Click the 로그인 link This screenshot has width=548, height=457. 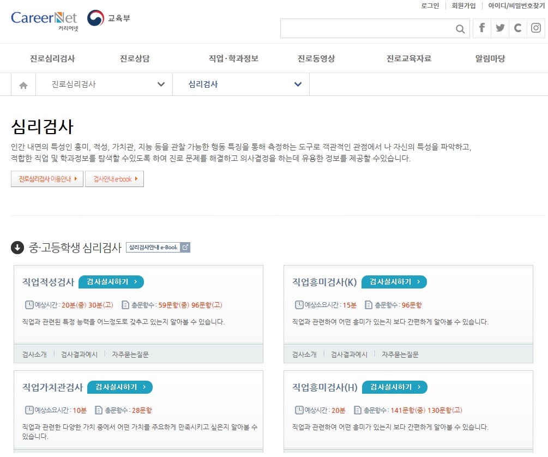(x=430, y=5)
